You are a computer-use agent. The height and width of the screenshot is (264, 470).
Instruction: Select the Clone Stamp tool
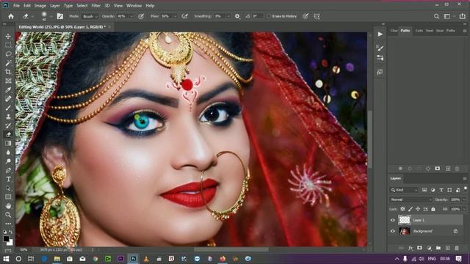coord(8,117)
